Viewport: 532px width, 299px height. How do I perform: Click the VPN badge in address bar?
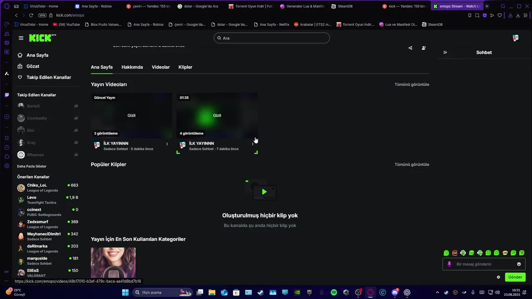point(42,15)
